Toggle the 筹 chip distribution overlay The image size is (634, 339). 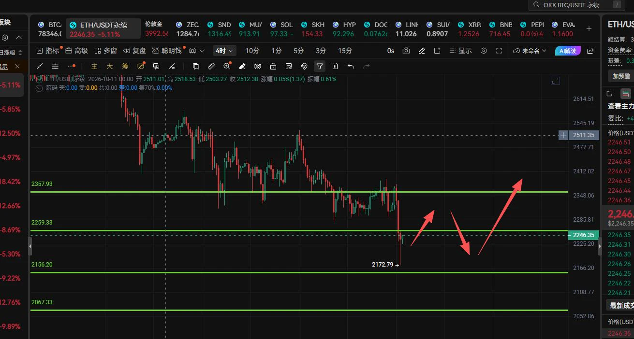pyautogui.click(x=125, y=66)
